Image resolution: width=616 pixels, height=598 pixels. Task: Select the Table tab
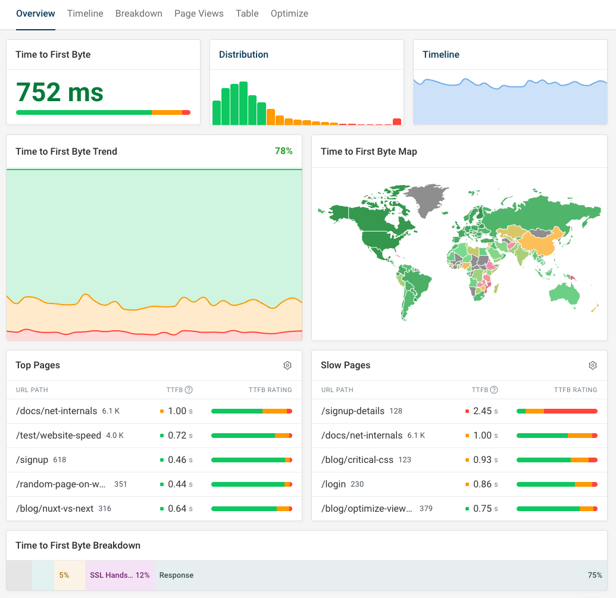pyautogui.click(x=247, y=13)
